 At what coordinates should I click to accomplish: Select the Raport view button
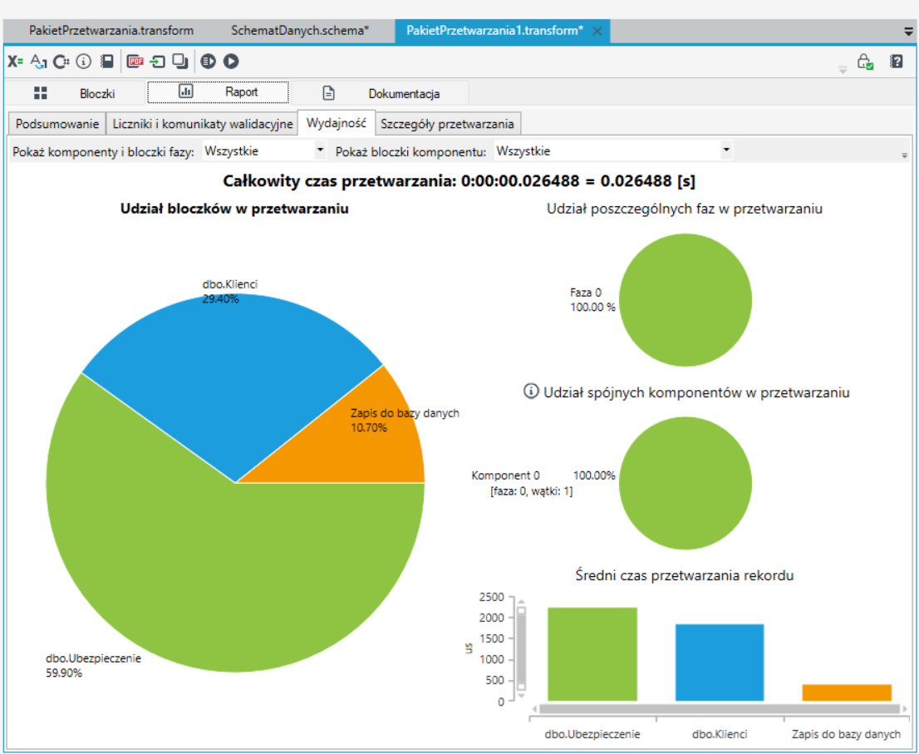[x=218, y=92]
